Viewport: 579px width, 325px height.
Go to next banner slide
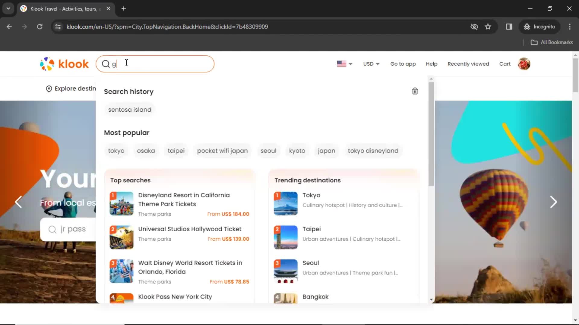pos(553,202)
